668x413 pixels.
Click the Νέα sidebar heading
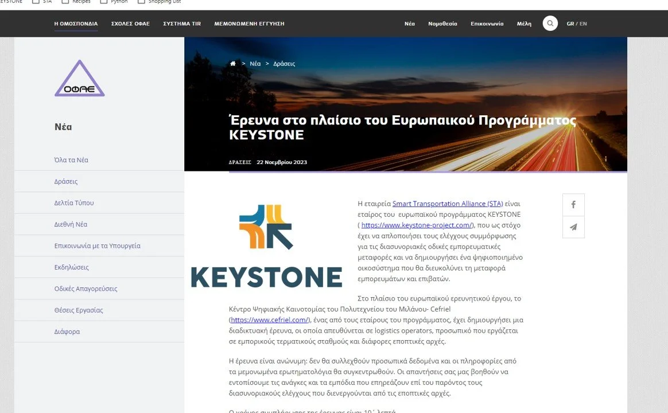tap(63, 127)
